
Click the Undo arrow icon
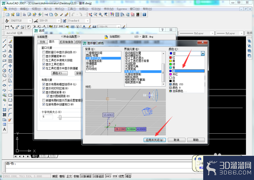pos(73,15)
